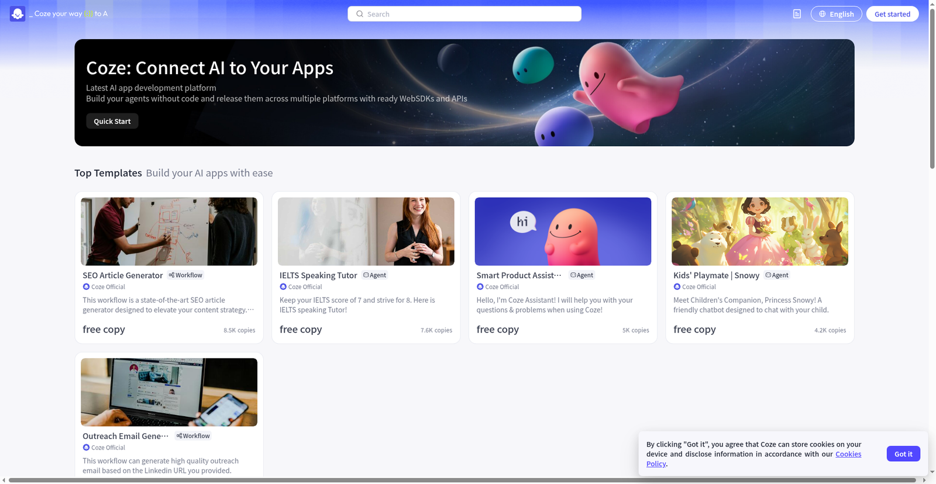Click Coze Official avatar under Kids' Playmate
The width and height of the screenshot is (936, 484).
(x=677, y=287)
